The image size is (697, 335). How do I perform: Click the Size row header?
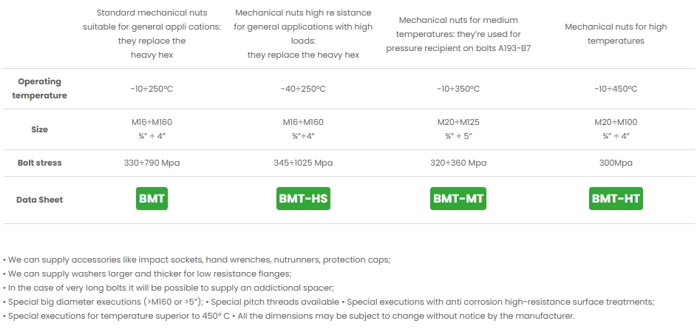point(40,129)
